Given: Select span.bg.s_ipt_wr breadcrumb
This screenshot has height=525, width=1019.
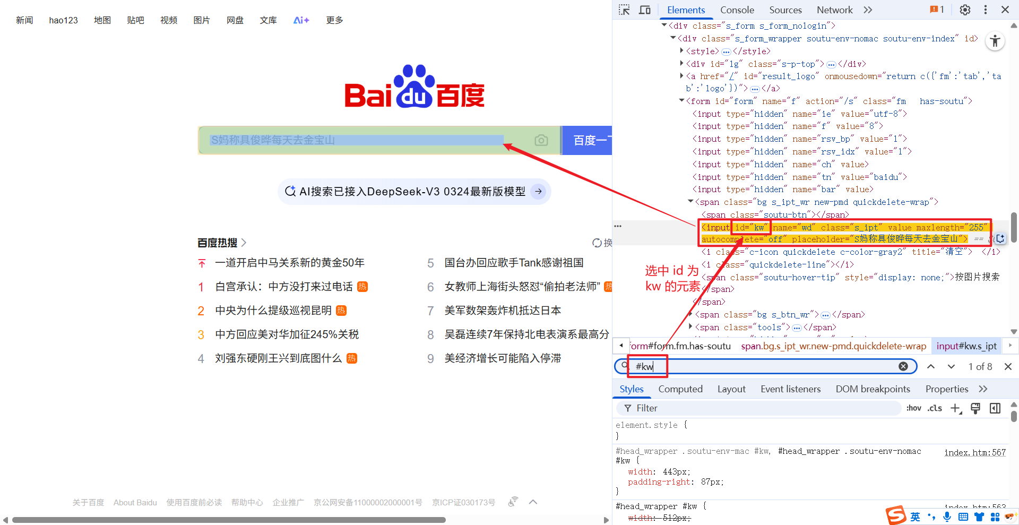Looking at the screenshot, I should tap(833, 346).
